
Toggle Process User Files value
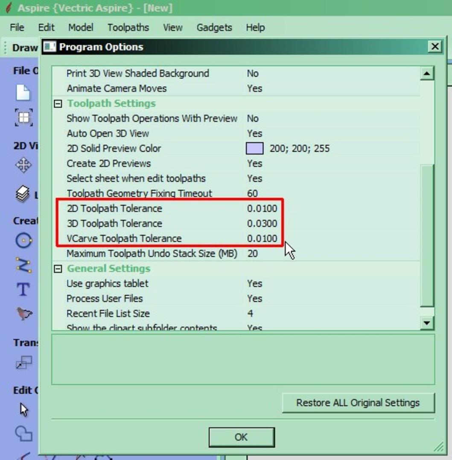point(254,299)
